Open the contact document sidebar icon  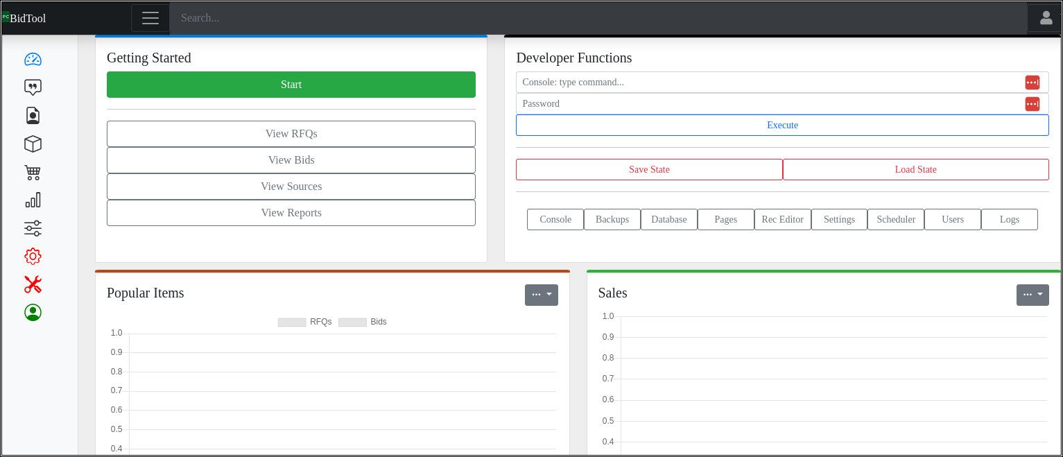(33, 115)
